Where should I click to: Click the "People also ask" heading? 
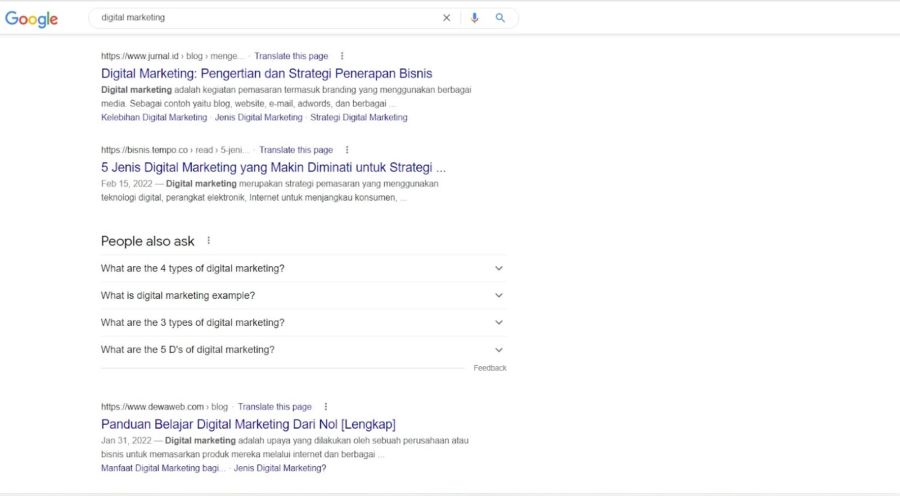pyautogui.click(x=147, y=241)
